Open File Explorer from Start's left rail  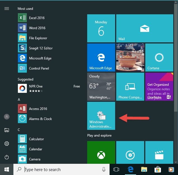point(7,130)
